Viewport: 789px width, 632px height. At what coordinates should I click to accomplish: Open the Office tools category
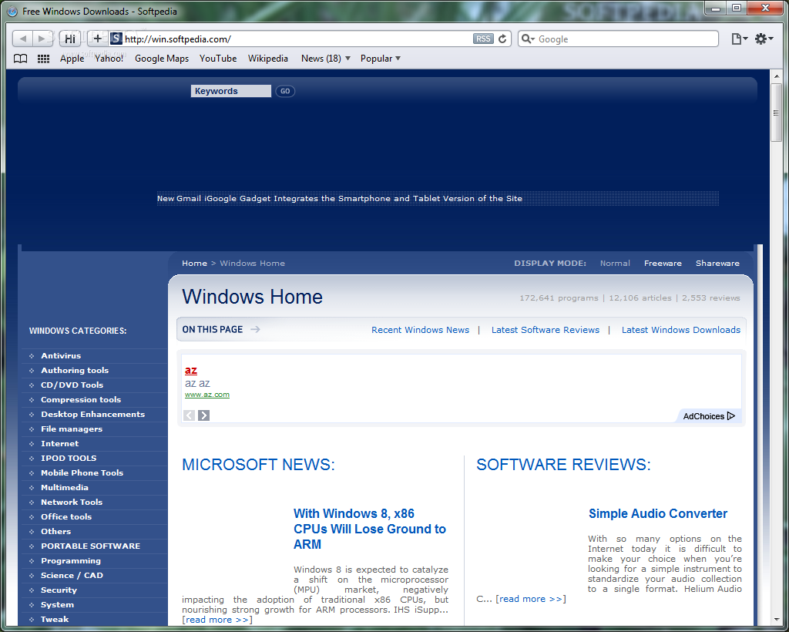coord(66,516)
